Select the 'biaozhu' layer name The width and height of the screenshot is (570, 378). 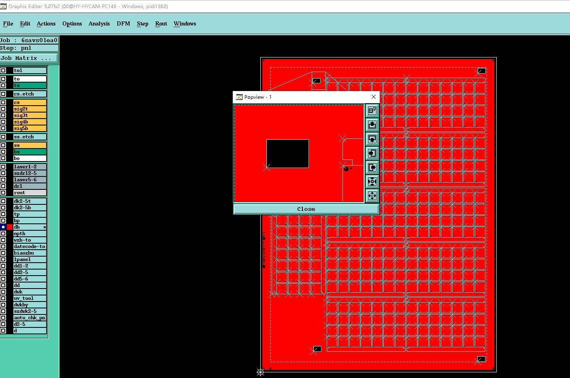pyautogui.click(x=30, y=253)
